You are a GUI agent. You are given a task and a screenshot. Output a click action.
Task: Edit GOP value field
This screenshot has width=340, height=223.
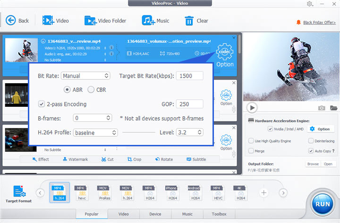tap(189, 104)
